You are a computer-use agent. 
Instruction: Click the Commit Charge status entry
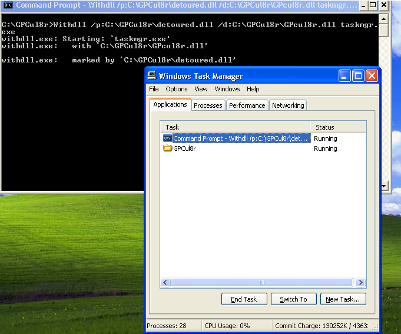pos(322,326)
